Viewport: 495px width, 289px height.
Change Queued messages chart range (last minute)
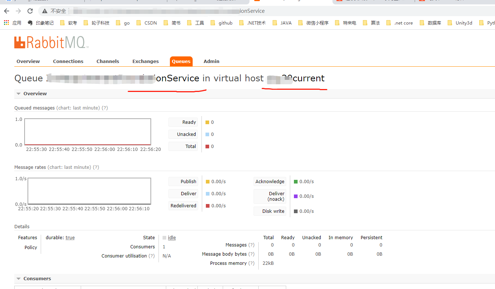pyautogui.click(x=78, y=108)
